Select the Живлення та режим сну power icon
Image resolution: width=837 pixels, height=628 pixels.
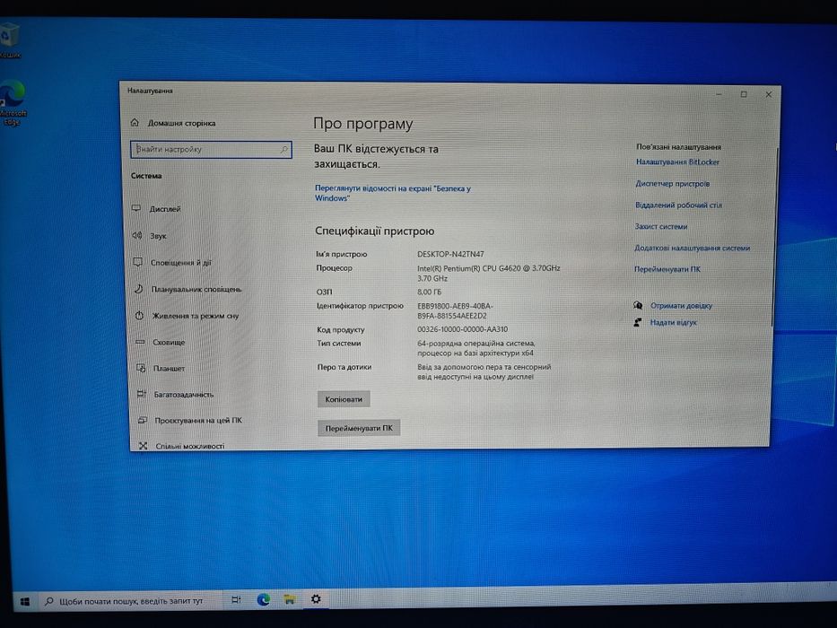point(139,315)
